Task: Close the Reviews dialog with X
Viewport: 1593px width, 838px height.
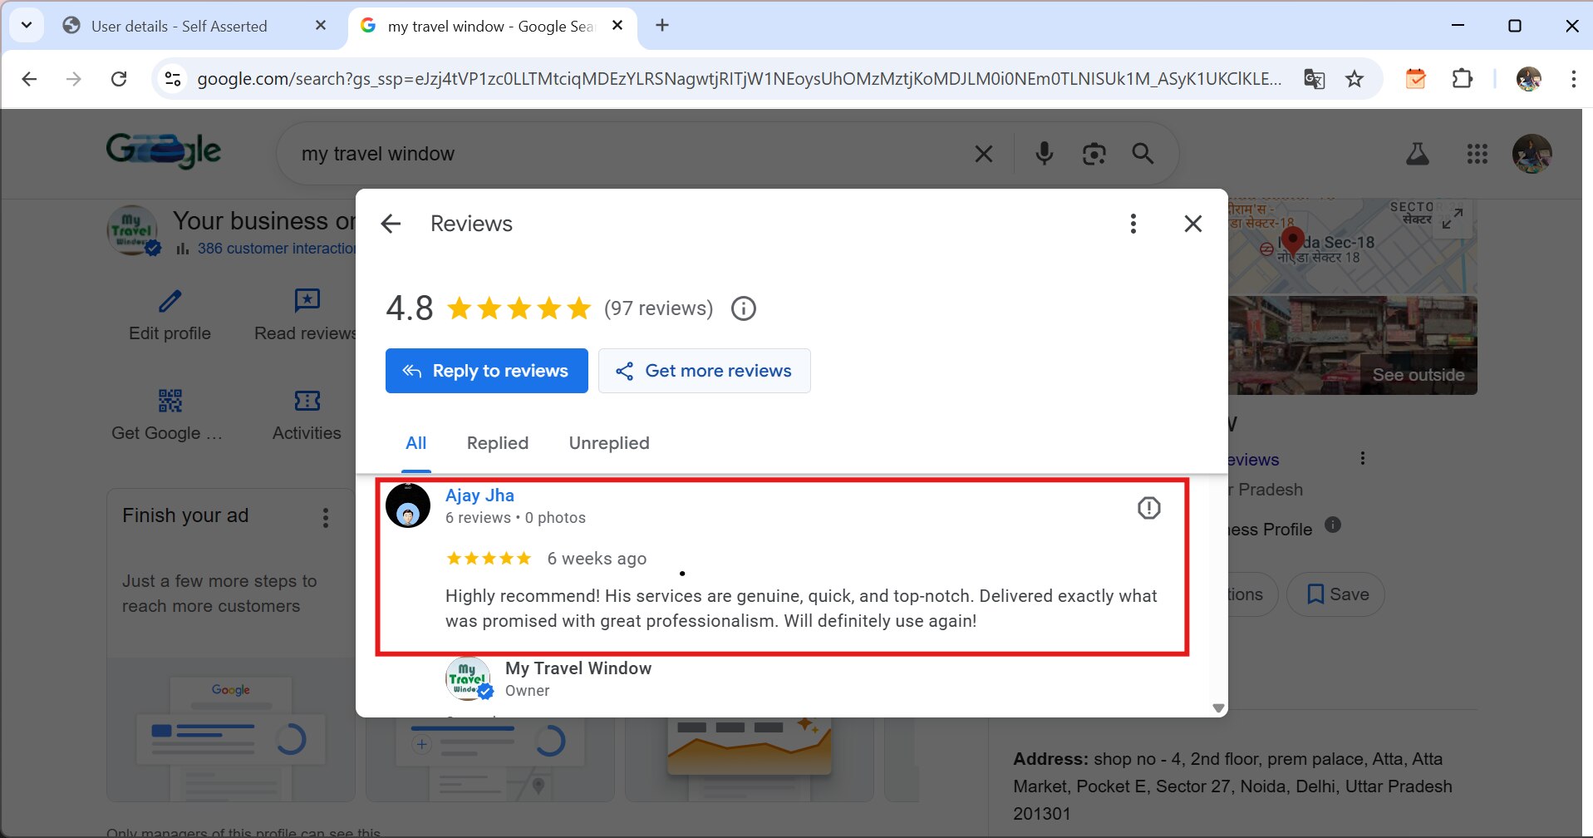Action: click(x=1192, y=224)
